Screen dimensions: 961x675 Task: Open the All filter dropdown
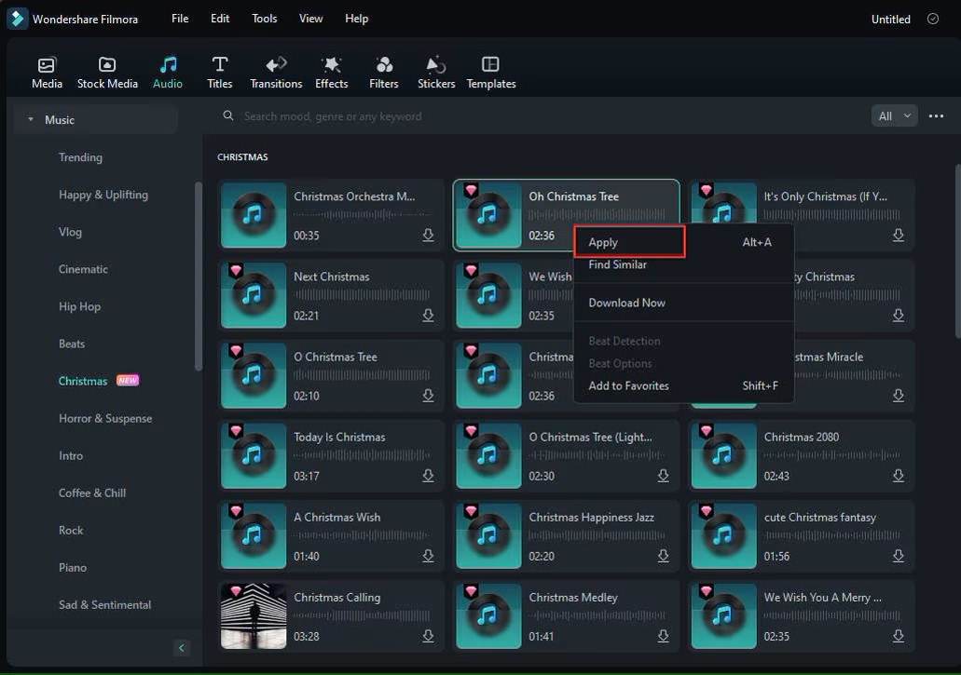(894, 115)
